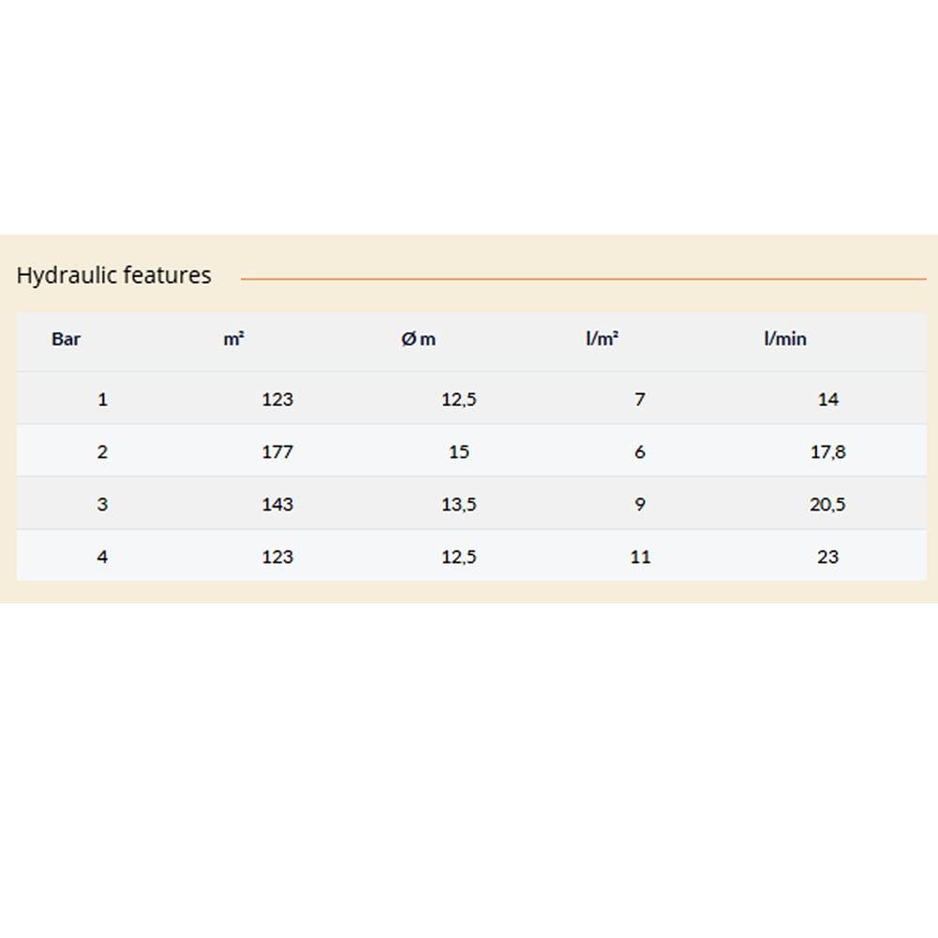Click the Ø m column header
This screenshot has width=938, height=938.
coord(418,340)
